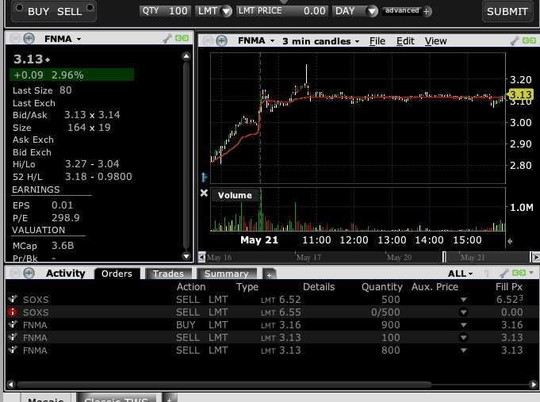
Task: Click chain link icon in Activity panel
Action: pos(519,273)
